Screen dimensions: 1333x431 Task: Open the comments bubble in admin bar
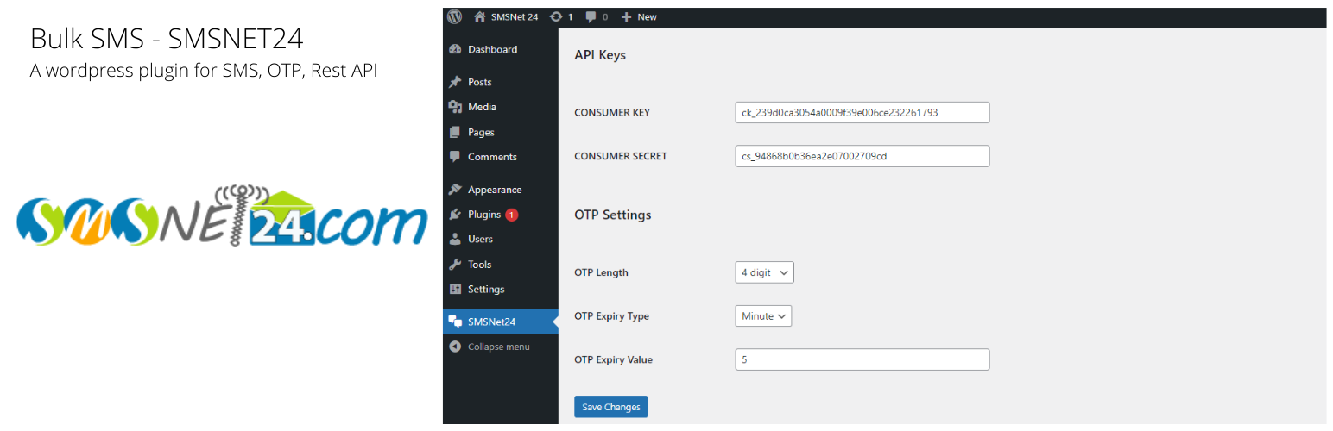click(x=596, y=16)
